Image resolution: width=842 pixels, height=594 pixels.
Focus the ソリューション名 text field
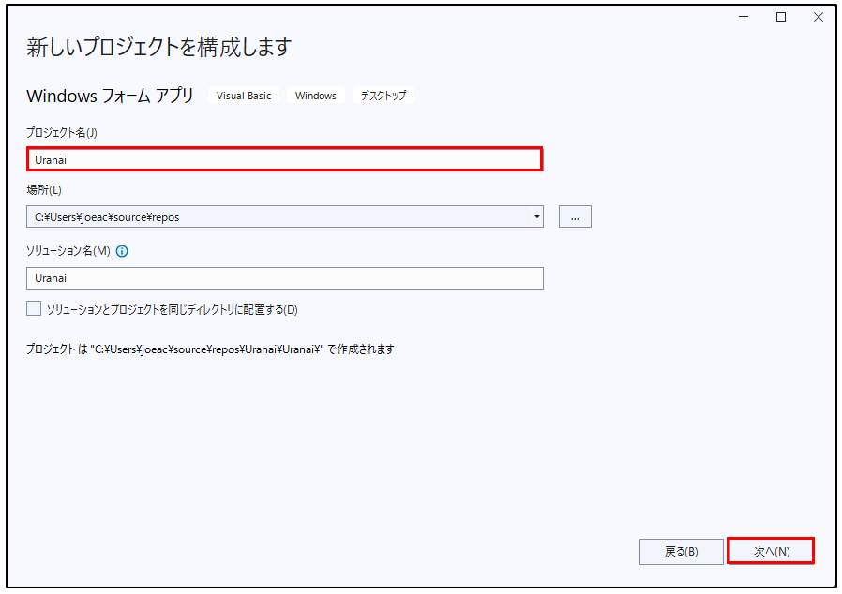pyautogui.click(x=284, y=278)
